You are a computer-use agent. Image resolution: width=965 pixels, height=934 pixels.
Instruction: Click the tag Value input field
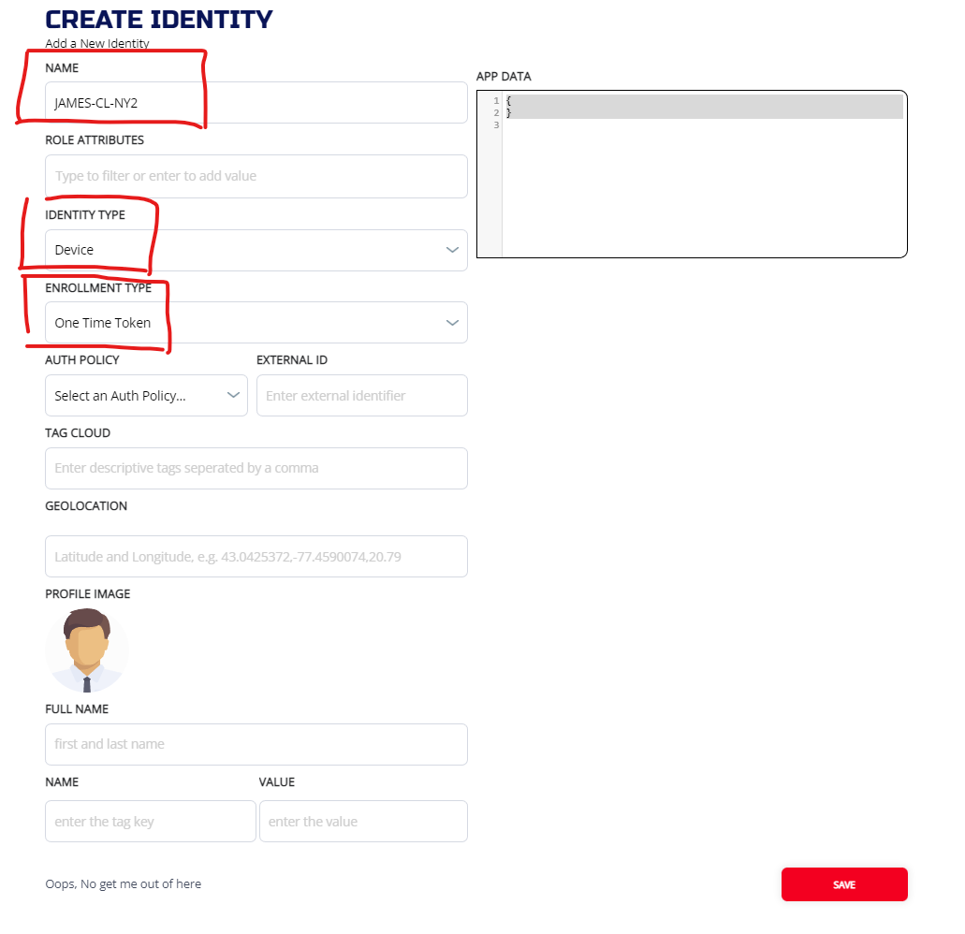(x=362, y=822)
